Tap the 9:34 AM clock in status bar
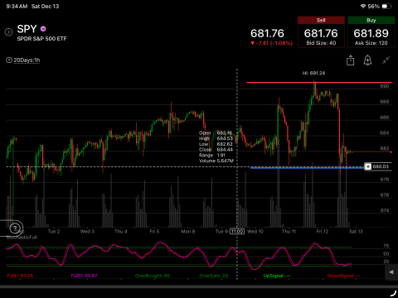 tap(17, 7)
